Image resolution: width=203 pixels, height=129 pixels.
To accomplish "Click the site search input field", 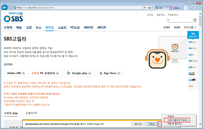I will tap(180, 20).
